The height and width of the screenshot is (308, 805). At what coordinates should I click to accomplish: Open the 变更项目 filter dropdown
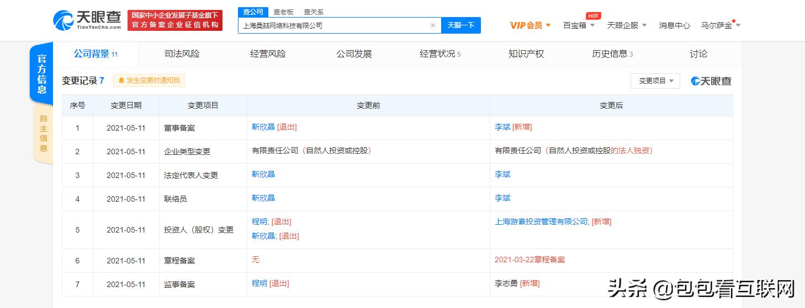[x=655, y=81]
